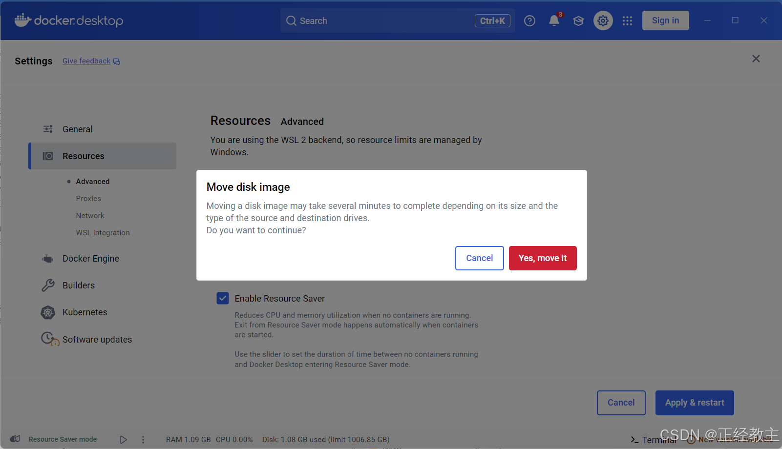Open the Learning center graduation cap icon
The width and height of the screenshot is (782, 449).
point(578,20)
